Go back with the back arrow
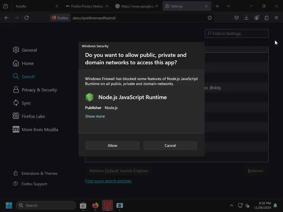The height and width of the screenshot is (212, 283). 7,18
